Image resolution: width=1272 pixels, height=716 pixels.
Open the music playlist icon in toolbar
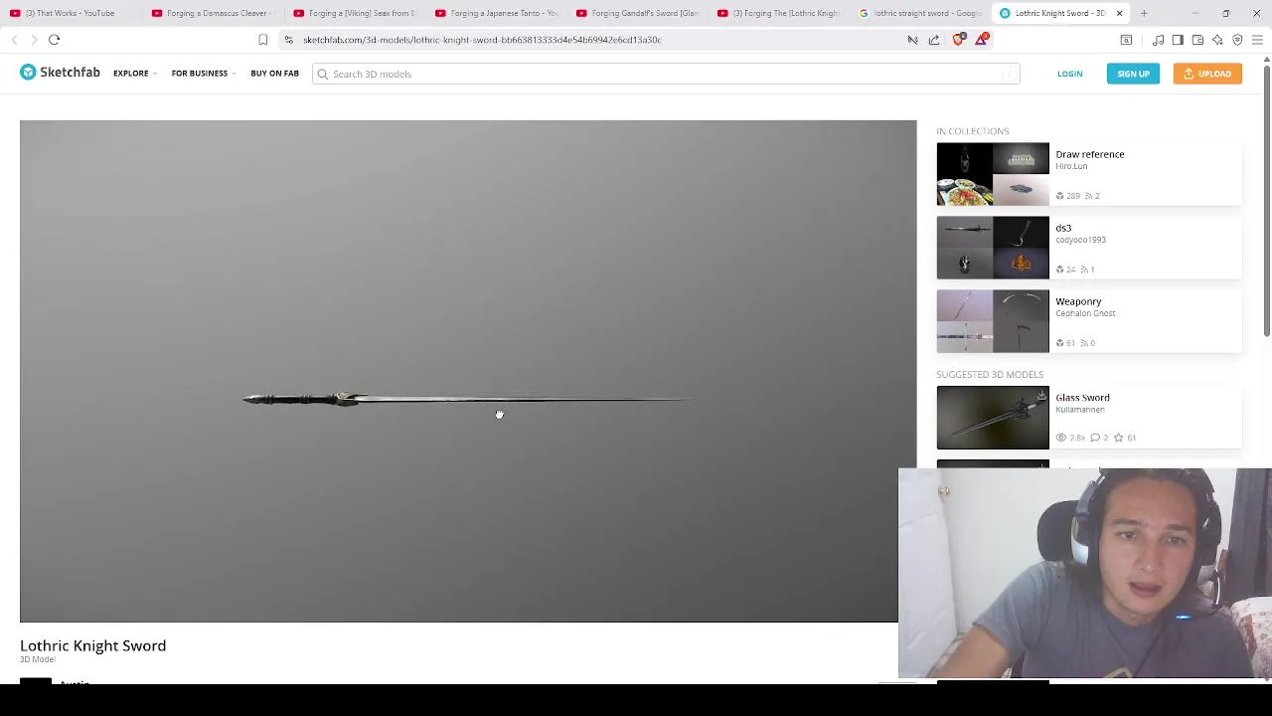point(1159,40)
